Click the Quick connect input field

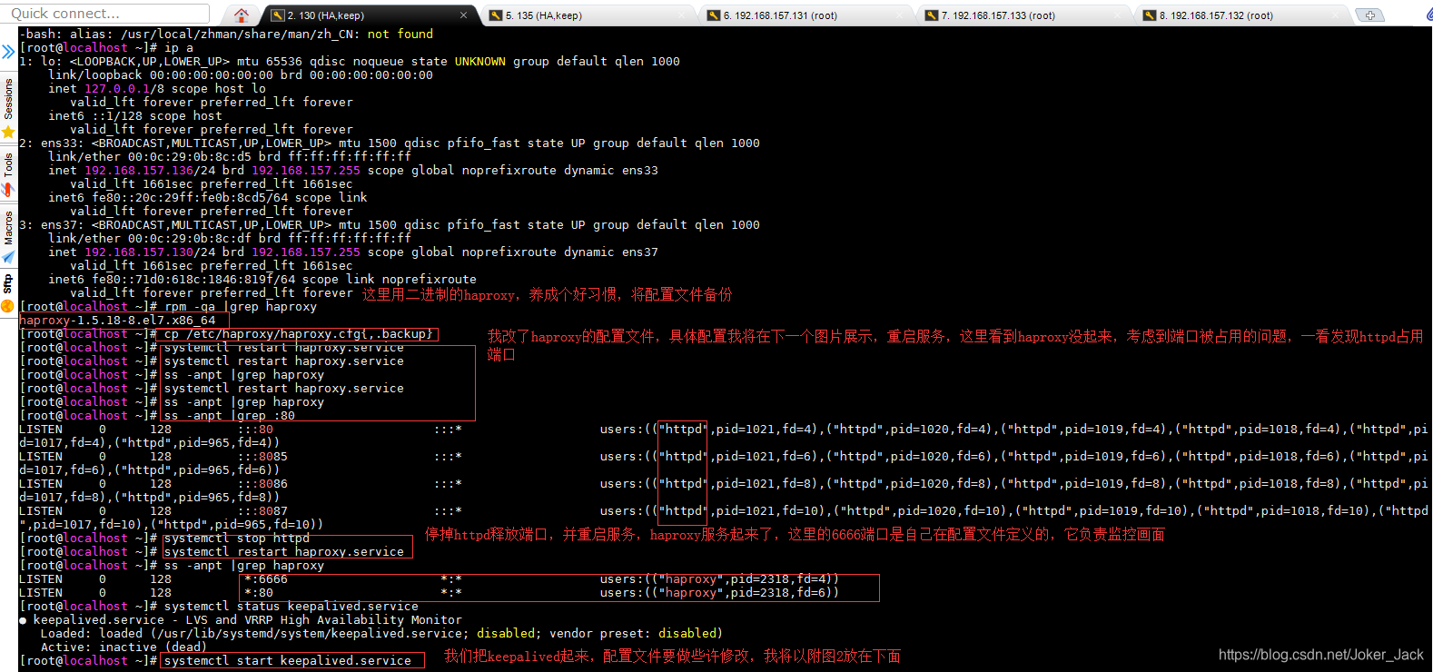point(105,14)
